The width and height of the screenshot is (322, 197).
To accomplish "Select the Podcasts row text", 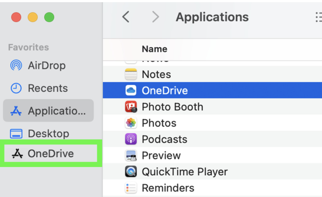I will 165,139.
